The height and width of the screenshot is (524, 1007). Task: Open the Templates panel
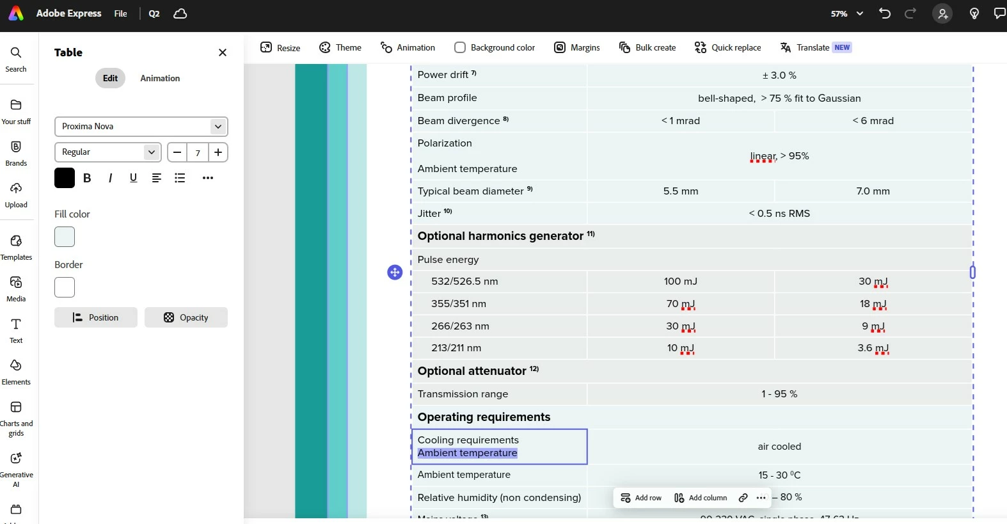(x=16, y=248)
